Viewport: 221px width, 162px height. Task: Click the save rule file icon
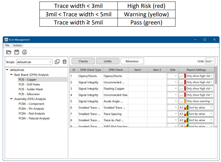pos(17,52)
